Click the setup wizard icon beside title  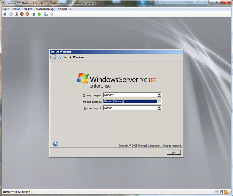pos(60,57)
